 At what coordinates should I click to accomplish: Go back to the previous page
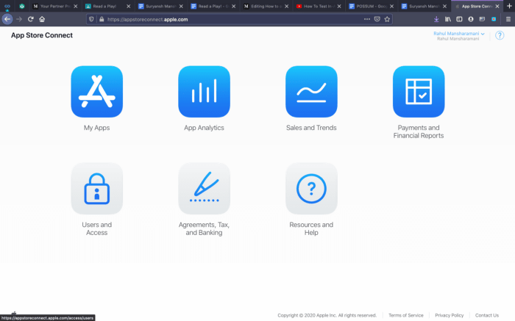[x=7, y=19]
